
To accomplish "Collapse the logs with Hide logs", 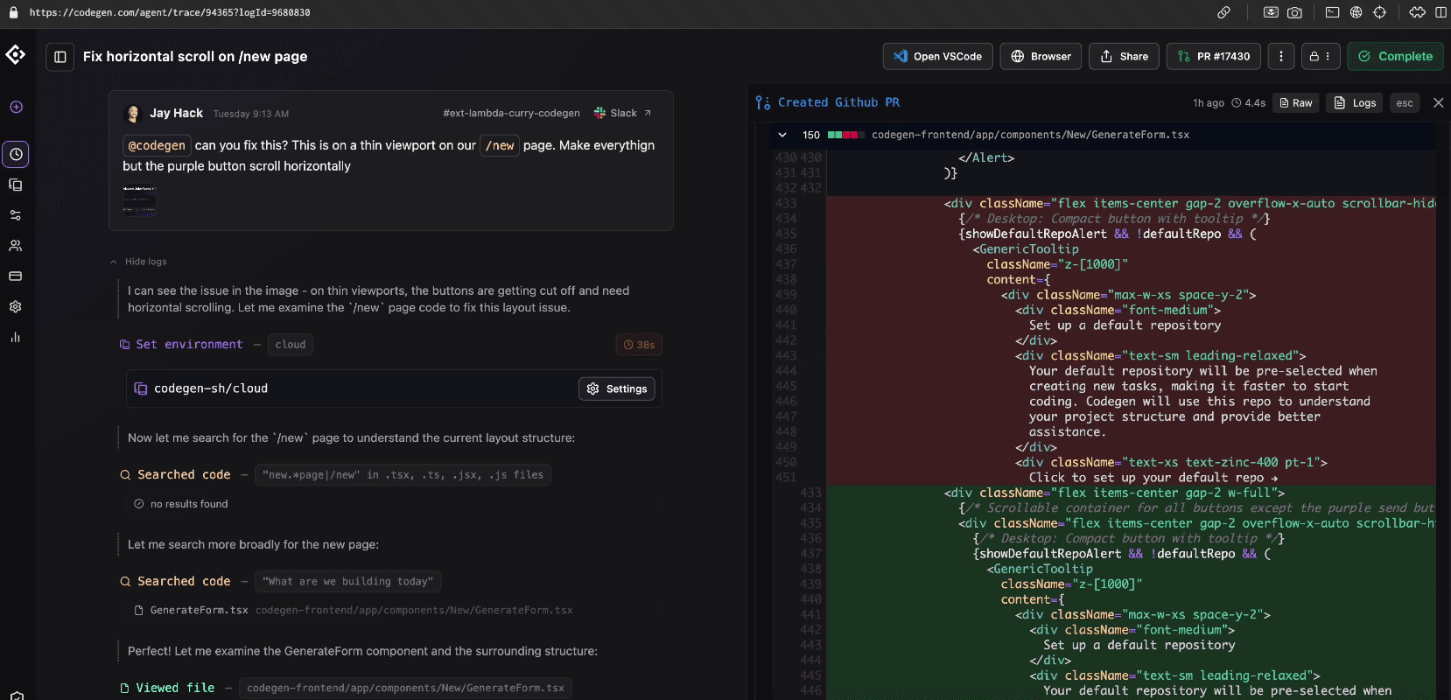I will (138, 262).
